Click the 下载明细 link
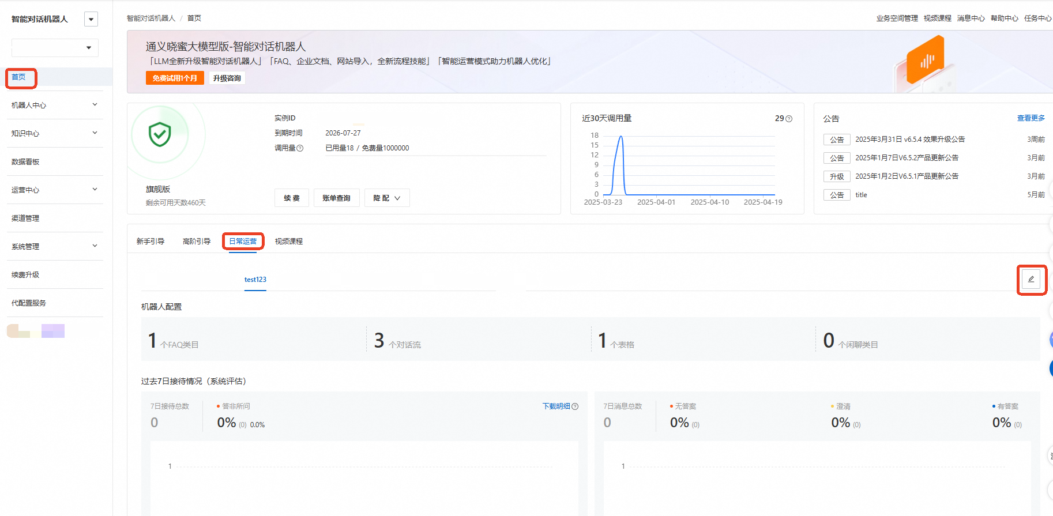1053x516 pixels. pos(556,406)
